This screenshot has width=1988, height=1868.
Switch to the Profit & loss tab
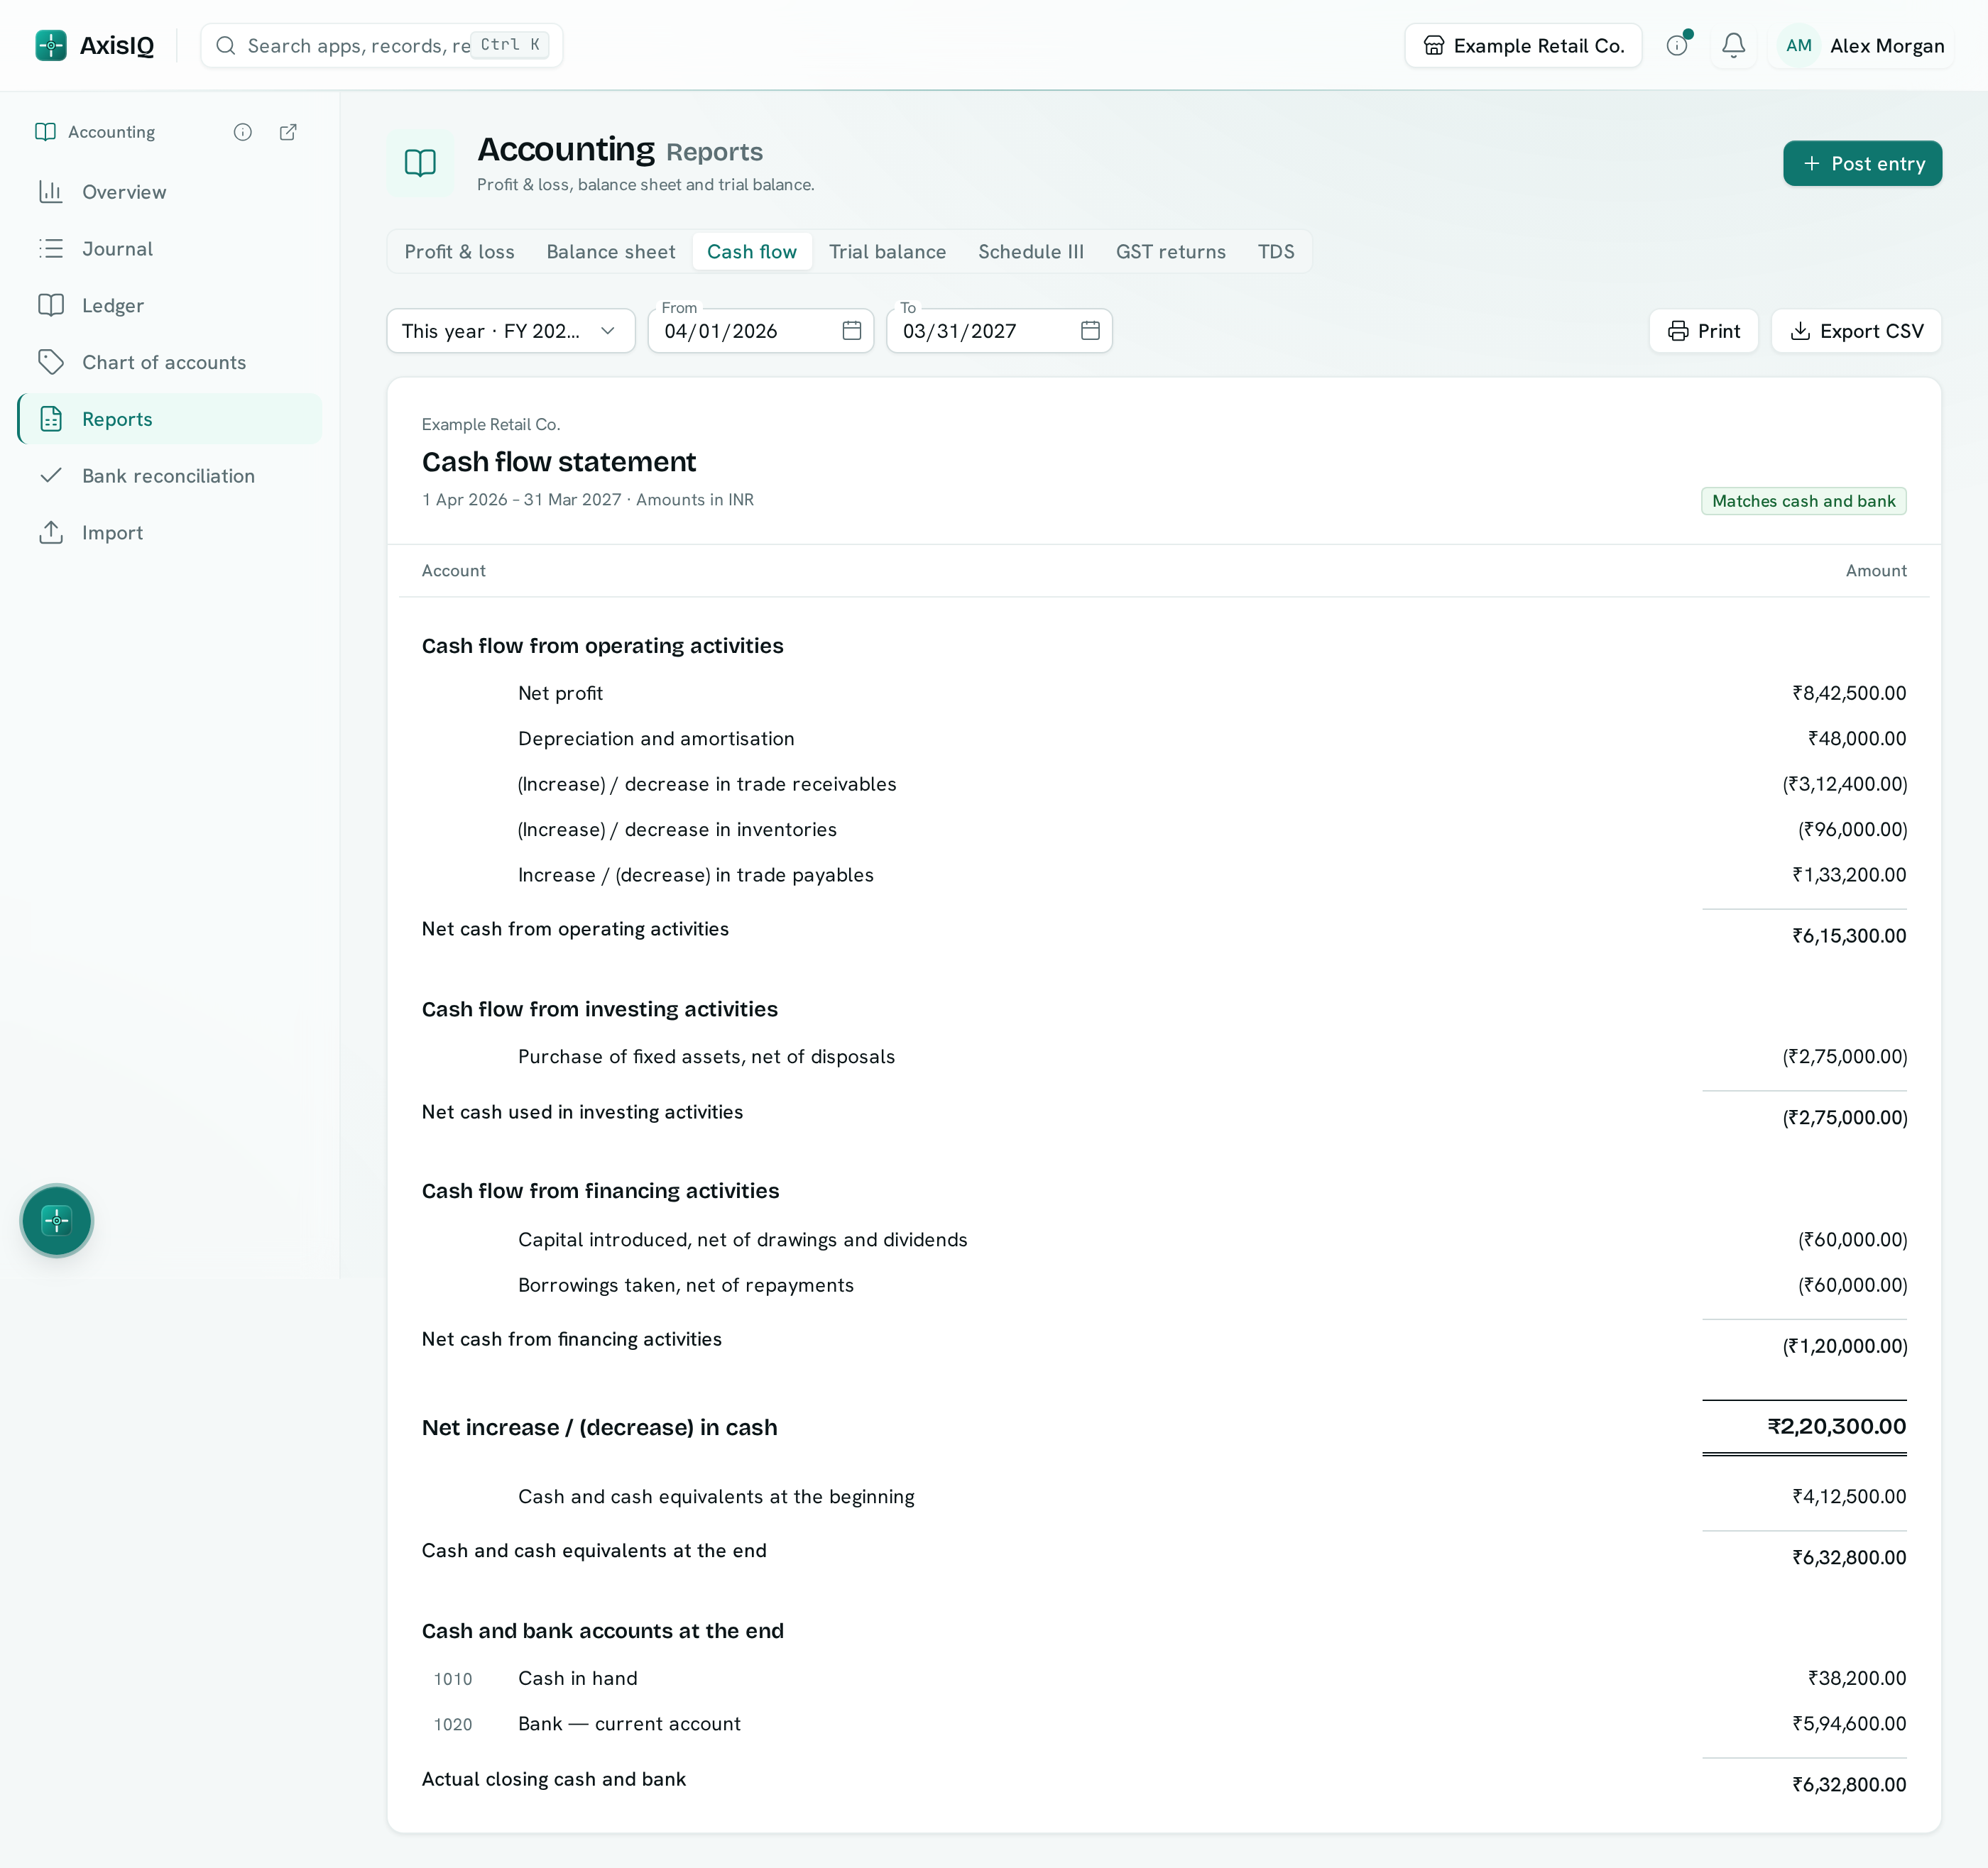click(459, 252)
